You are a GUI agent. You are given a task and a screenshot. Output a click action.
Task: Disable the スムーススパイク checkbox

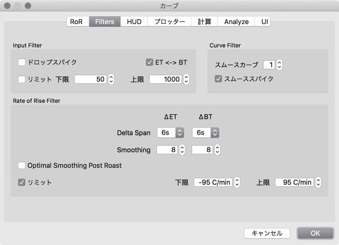218,79
